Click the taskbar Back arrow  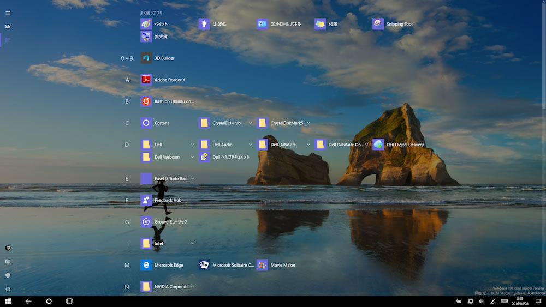click(28, 301)
